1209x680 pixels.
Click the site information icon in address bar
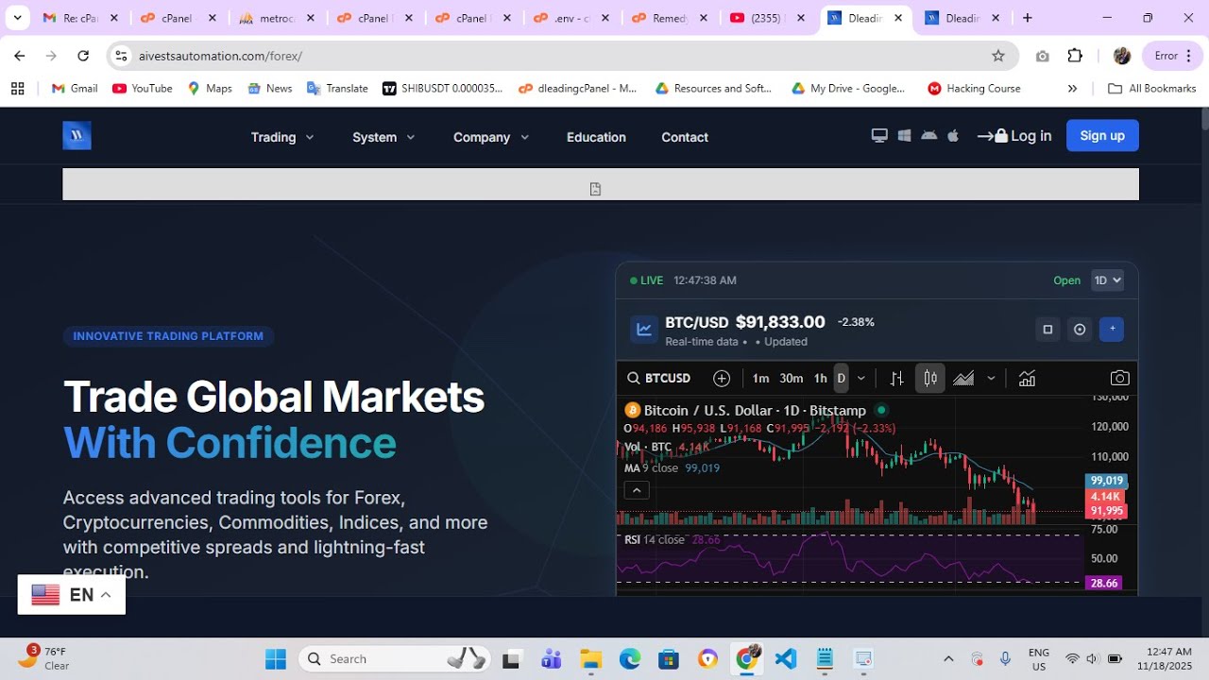click(x=121, y=56)
